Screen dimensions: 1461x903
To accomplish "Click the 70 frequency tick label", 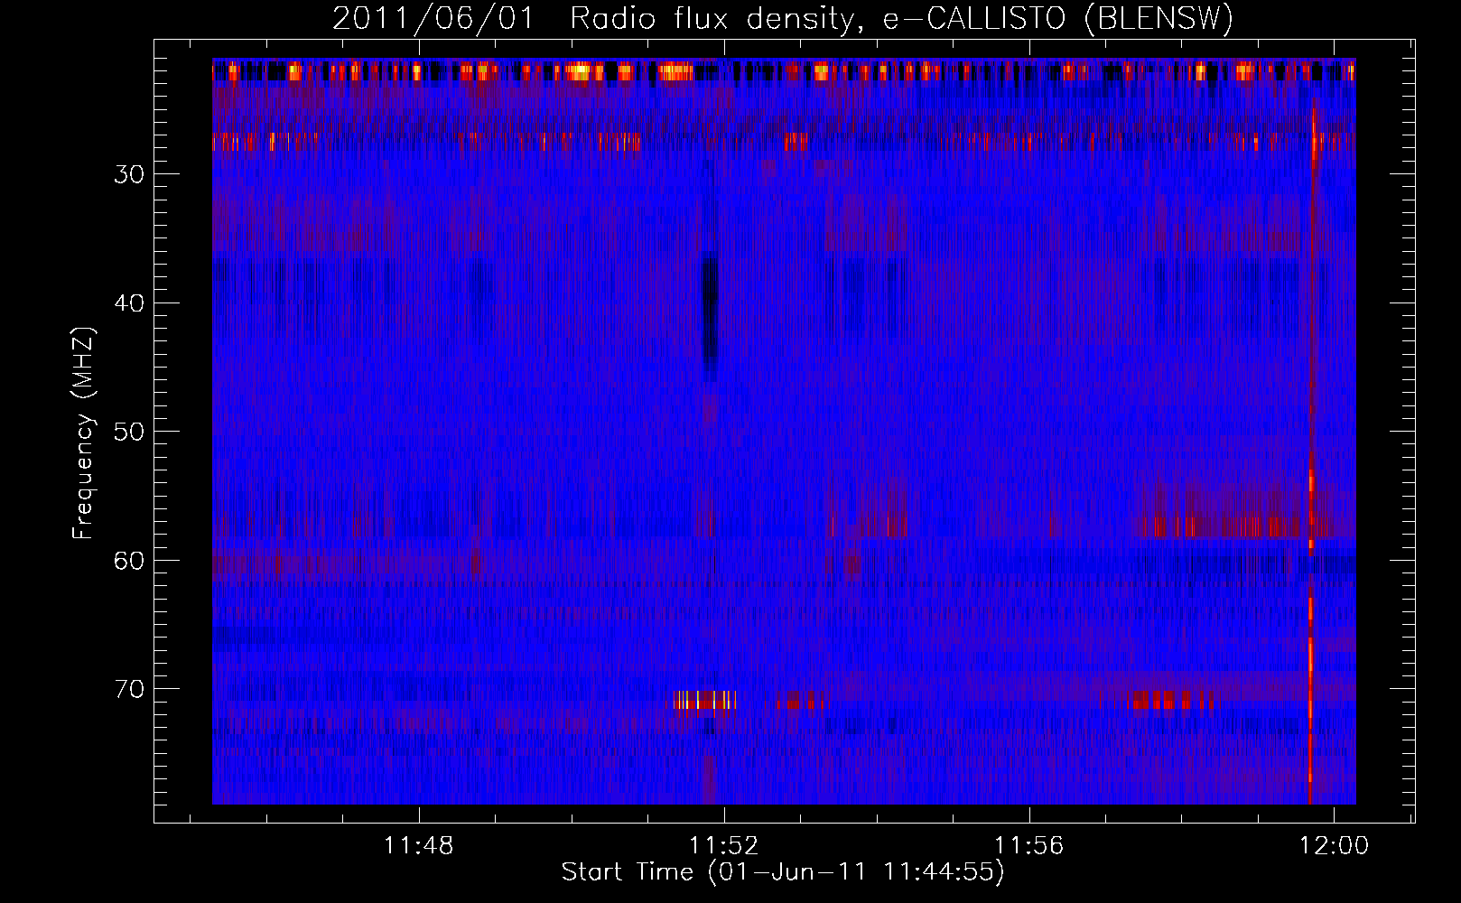I will 129,689.
